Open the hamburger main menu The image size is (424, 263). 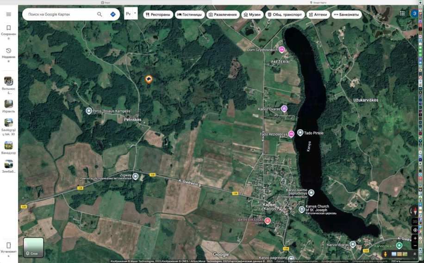(9, 14)
